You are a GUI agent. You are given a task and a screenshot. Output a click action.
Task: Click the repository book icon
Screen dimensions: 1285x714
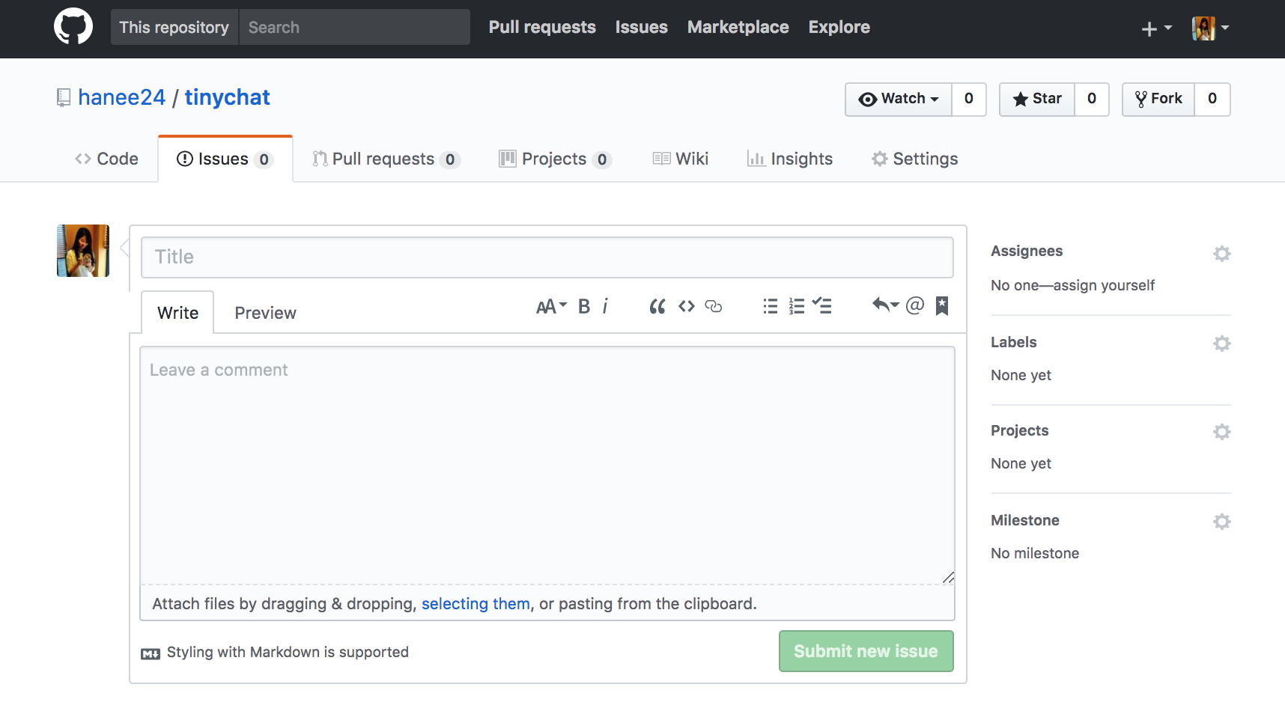coord(64,98)
